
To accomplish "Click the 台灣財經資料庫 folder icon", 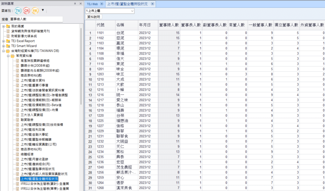I will (x=8, y=51).
